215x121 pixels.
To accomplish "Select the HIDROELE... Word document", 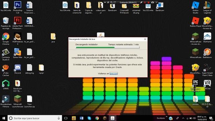I will 30,22.
